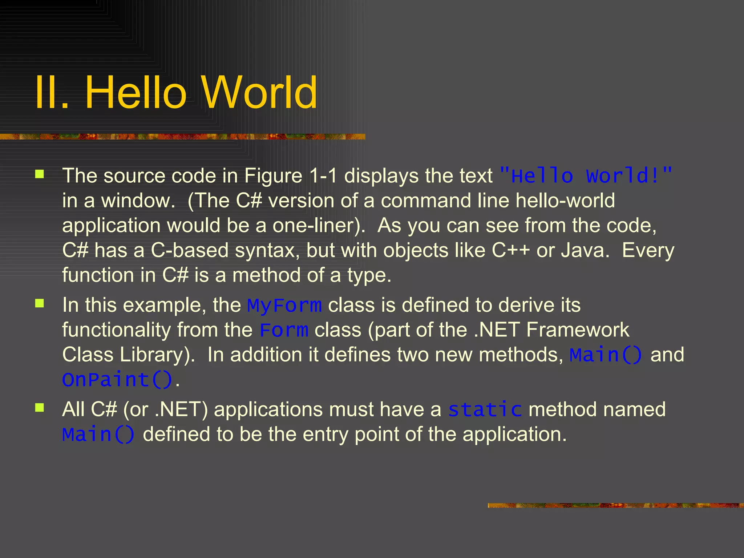Click 'Main()' before 'defined to be the entry'
The image size is (744, 558).
pyautogui.click(x=98, y=434)
